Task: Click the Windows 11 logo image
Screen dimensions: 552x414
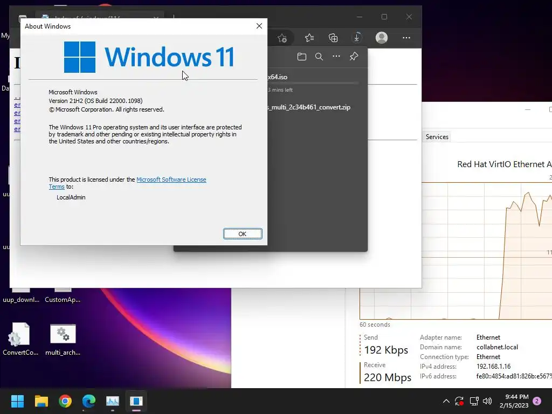Action: pos(149,57)
